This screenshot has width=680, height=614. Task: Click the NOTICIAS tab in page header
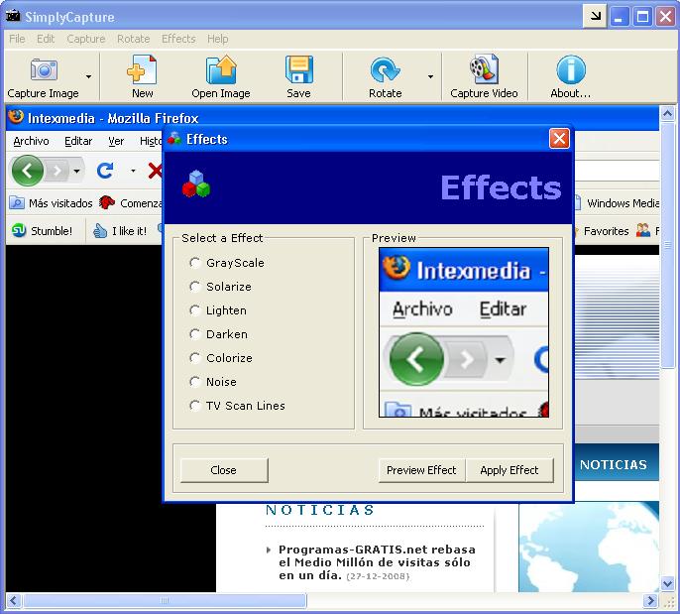(x=614, y=465)
